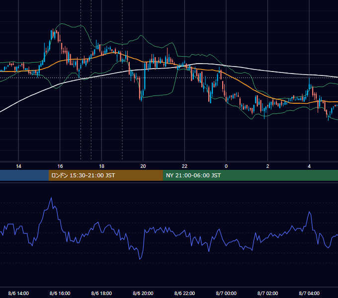Image resolution: width=338 pixels, height=298 pixels.
Task: Click the 4 hour axis label
Action: coord(309,166)
